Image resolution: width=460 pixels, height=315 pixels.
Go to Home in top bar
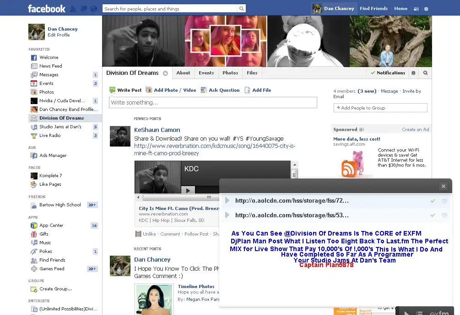point(401,9)
